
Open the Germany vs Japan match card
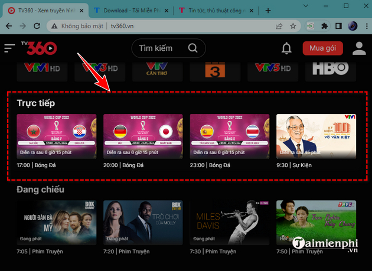(x=143, y=136)
